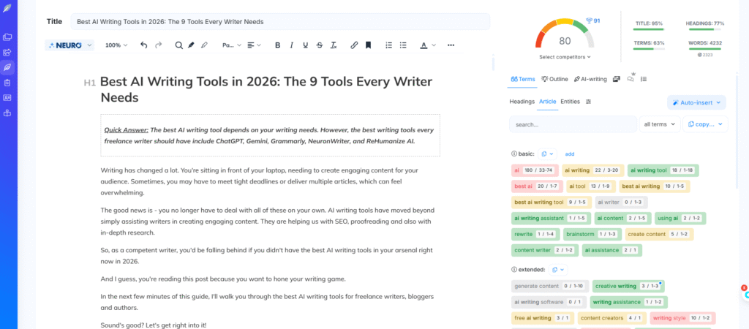The width and height of the screenshot is (749, 329).
Task: Toggle italic formatting
Action: [x=291, y=45]
